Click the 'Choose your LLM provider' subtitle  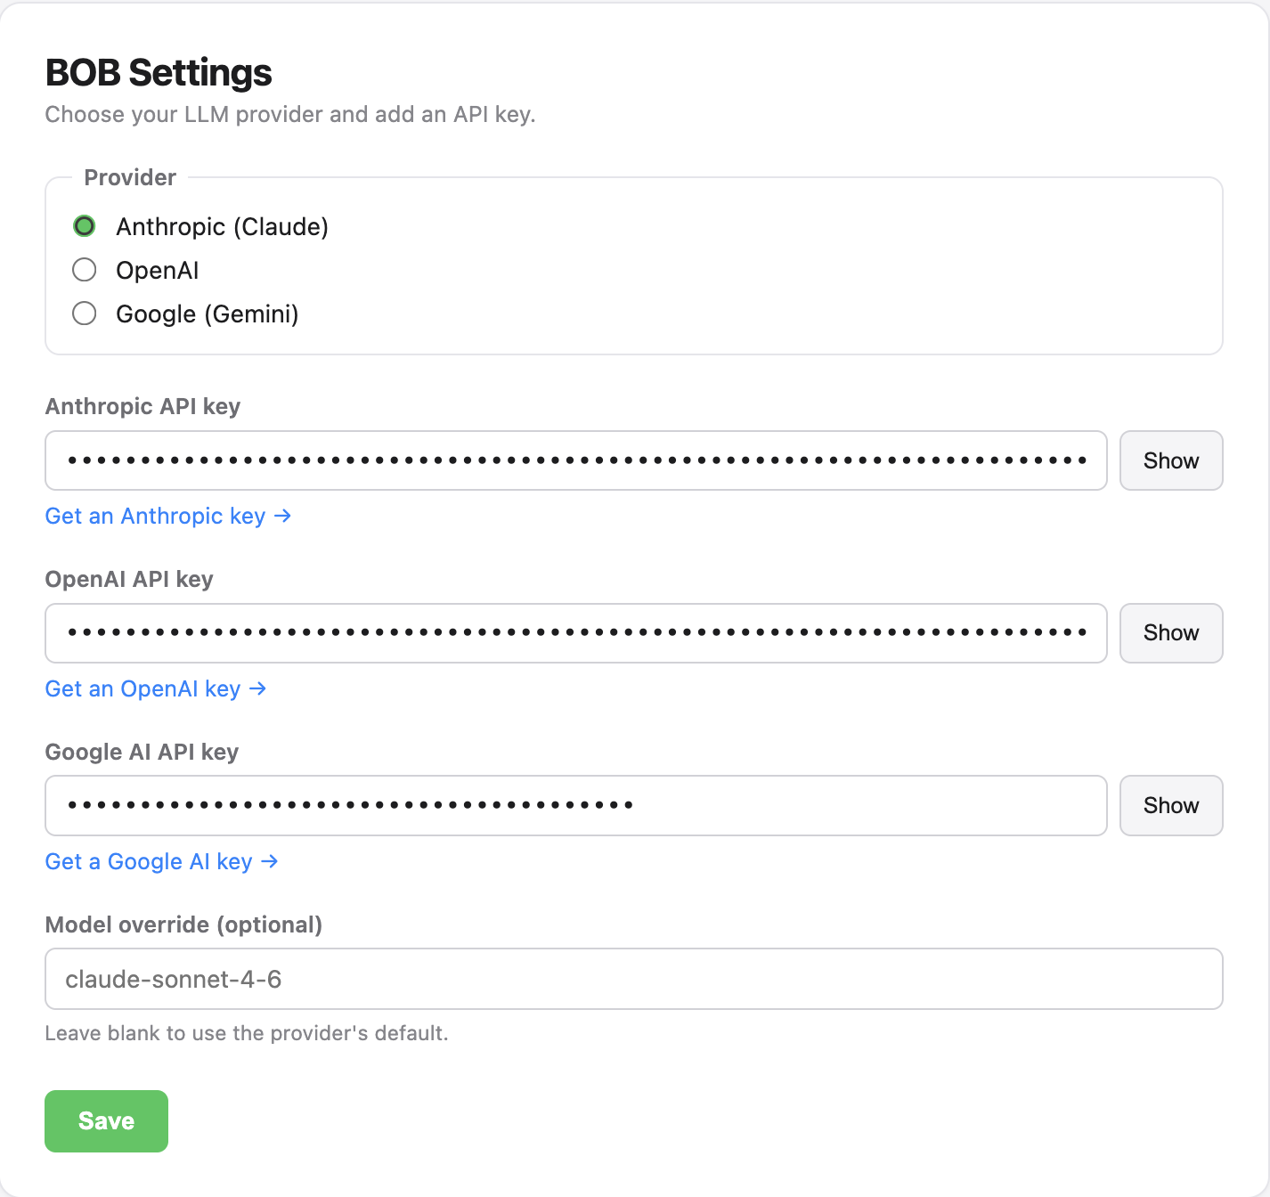point(290,115)
